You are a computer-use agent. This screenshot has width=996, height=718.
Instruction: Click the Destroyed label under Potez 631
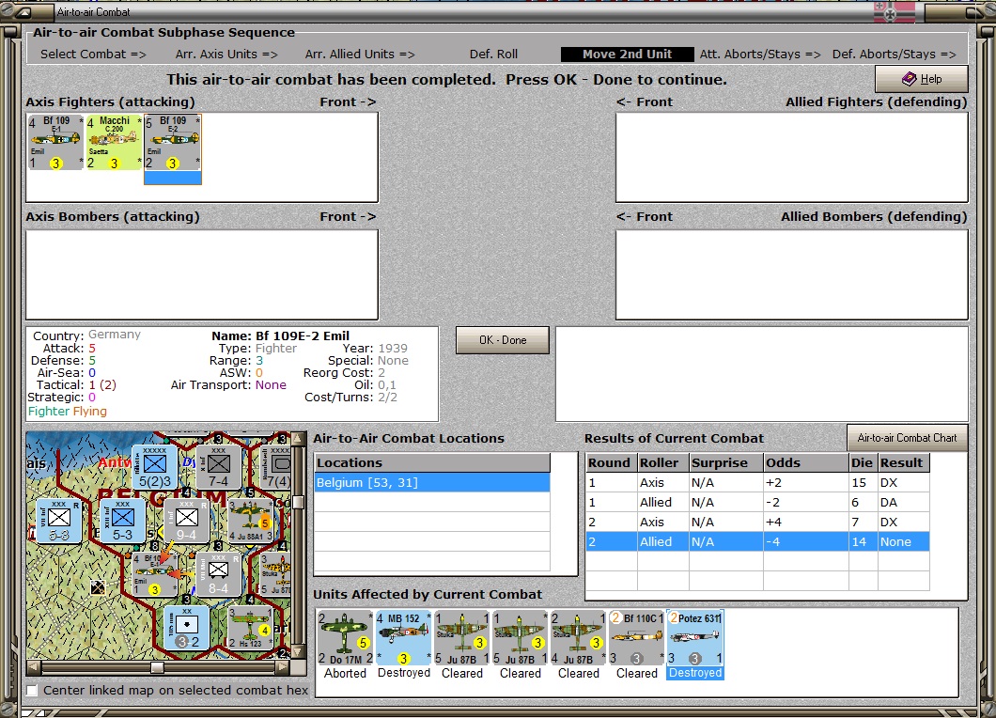695,673
